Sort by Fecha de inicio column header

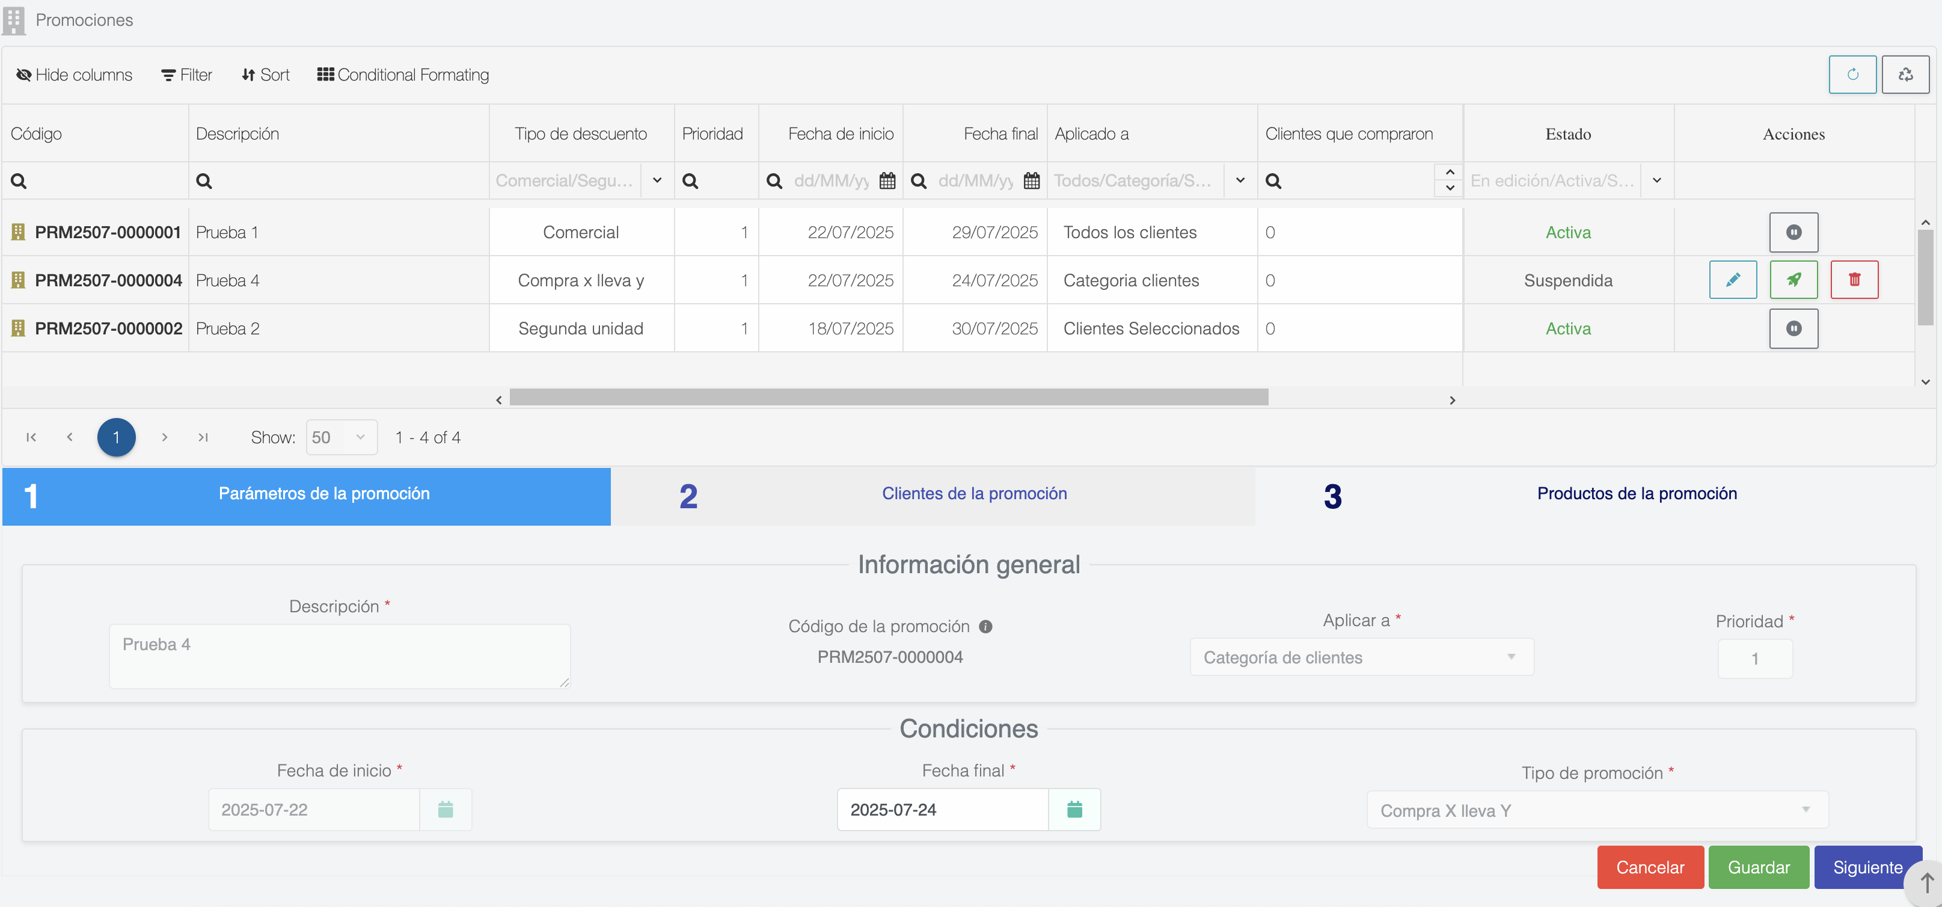831,134
